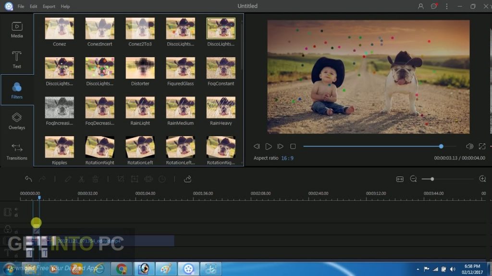Click the timeline zoom slider
Viewport: 492px width, 276px height.
coord(447,179)
